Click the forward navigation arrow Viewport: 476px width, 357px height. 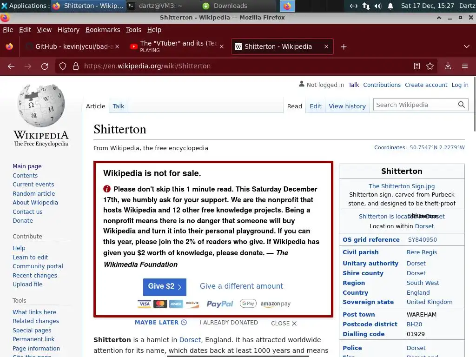click(x=28, y=66)
